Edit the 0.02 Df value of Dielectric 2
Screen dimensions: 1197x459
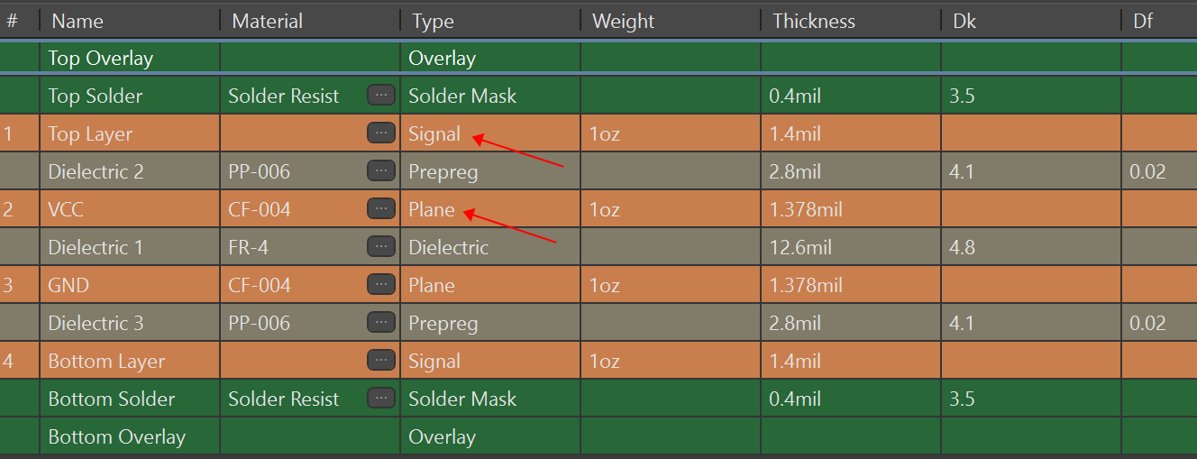(x=1147, y=171)
